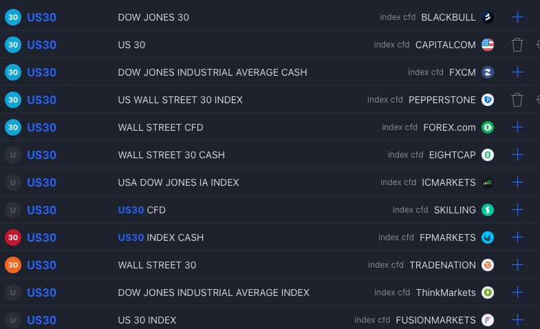Delete PEPPERSTONE US30 from watchlist
The height and width of the screenshot is (329, 540).
tap(517, 100)
